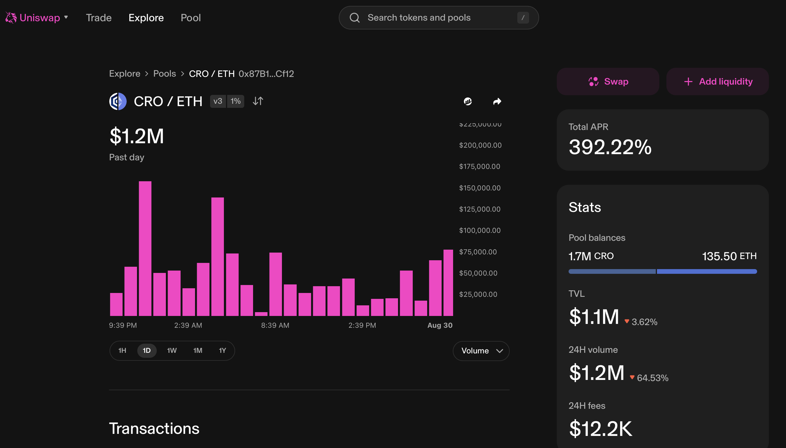This screenshot has width=786, height=448.
Task: Click the slash shortcut badge in search
Action: tap(523, 18)
